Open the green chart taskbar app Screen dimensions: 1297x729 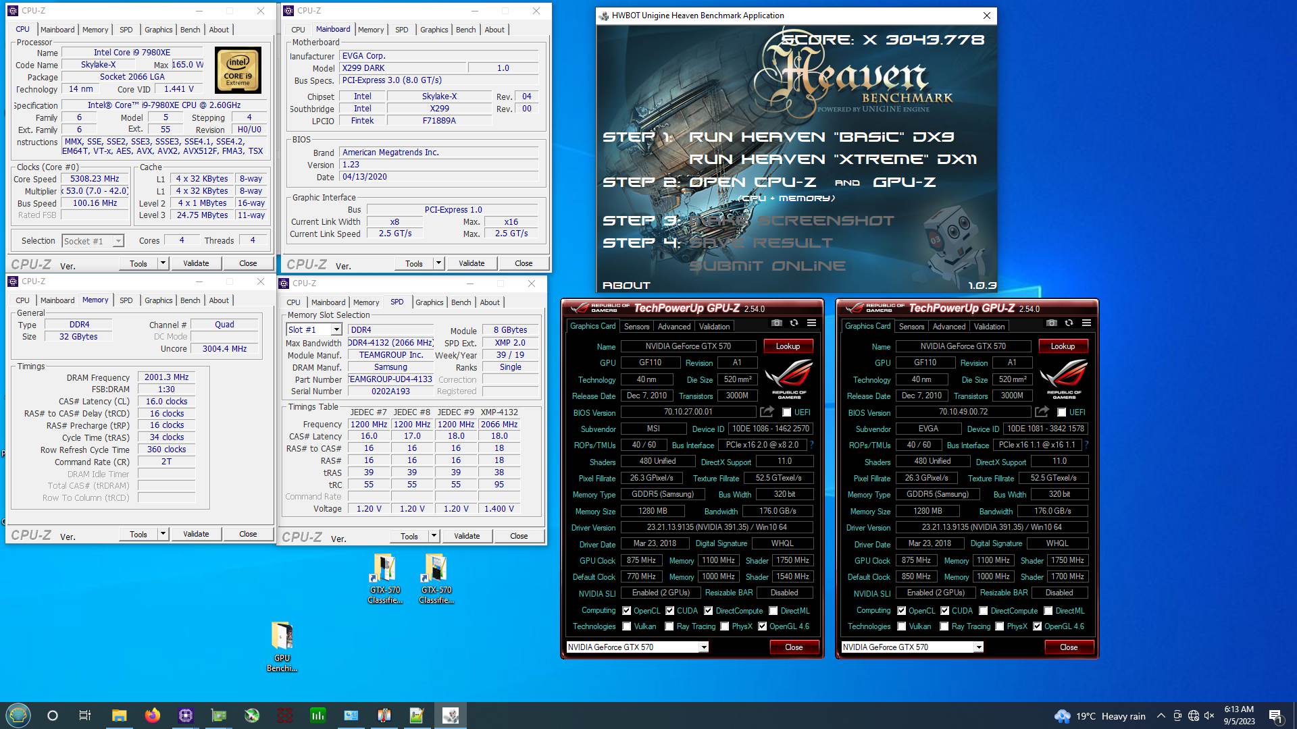point(317,715)
